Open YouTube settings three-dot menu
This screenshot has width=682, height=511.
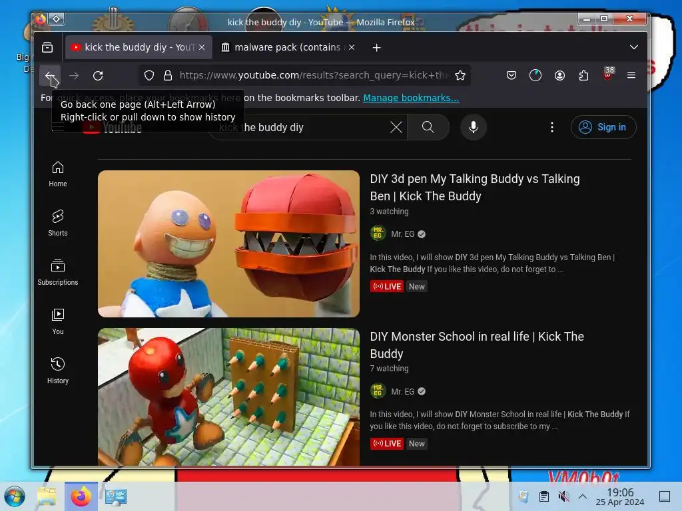click(x=552, y=127)
